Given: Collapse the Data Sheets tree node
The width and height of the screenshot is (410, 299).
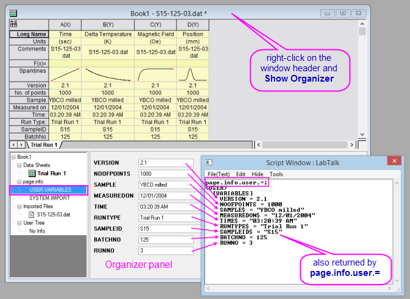Looking at the screenshot, I should (19, 165).
